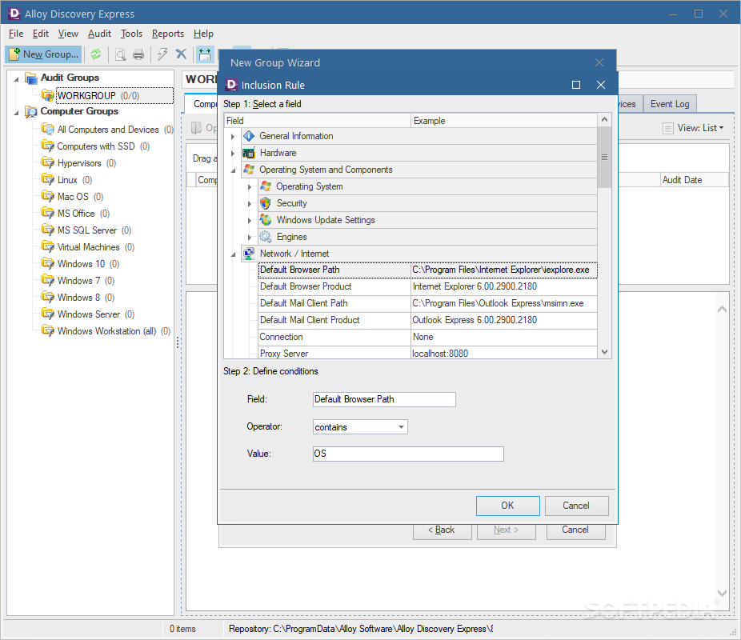Open the Operator dropdown showing contains
This screenshot has width=741, height=640.
click(401, 427)
